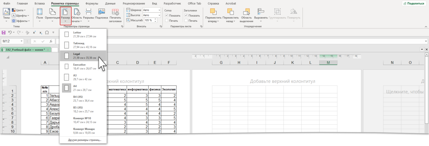
Task: Toggle Заголовки Показать headings checkbox
Action: (x=186, y=16)
